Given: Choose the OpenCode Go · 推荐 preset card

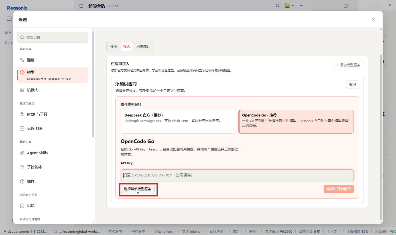Looking at the screenshot, I should 296,122.
